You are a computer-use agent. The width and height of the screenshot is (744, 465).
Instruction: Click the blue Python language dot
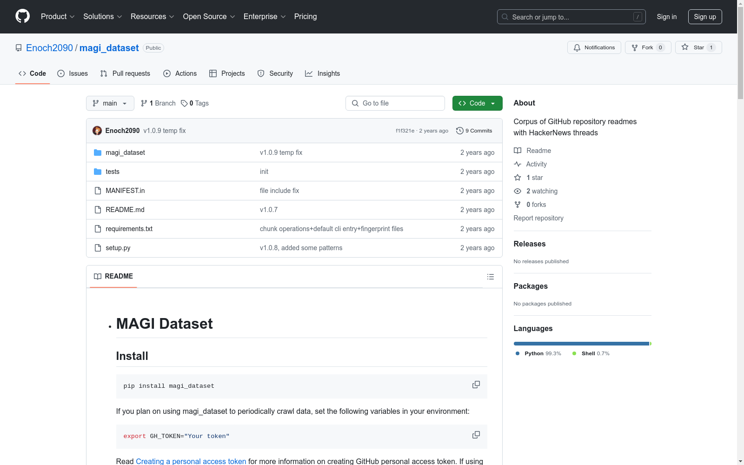click(518, 353)
